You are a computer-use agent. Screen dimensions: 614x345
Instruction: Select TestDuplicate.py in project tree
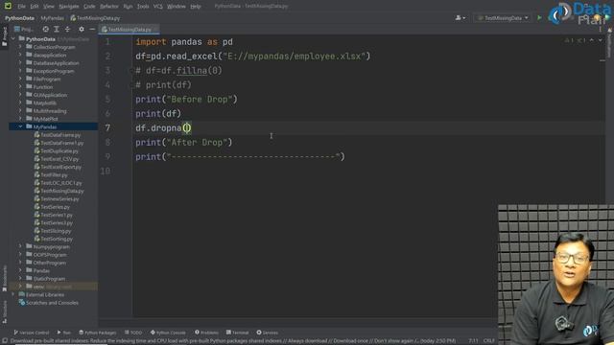(59, 151)
